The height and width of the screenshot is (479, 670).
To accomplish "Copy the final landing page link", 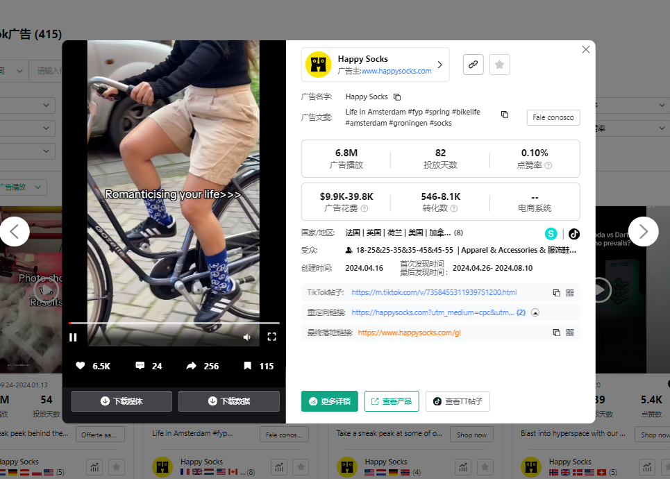I will (x=556, y=333).
